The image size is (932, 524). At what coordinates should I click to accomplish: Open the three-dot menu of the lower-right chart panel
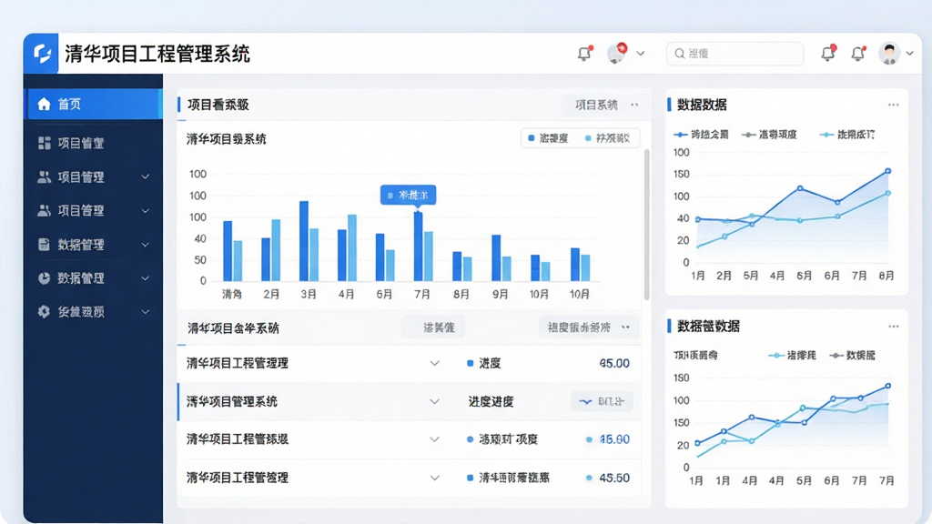[x=894, y=327]
